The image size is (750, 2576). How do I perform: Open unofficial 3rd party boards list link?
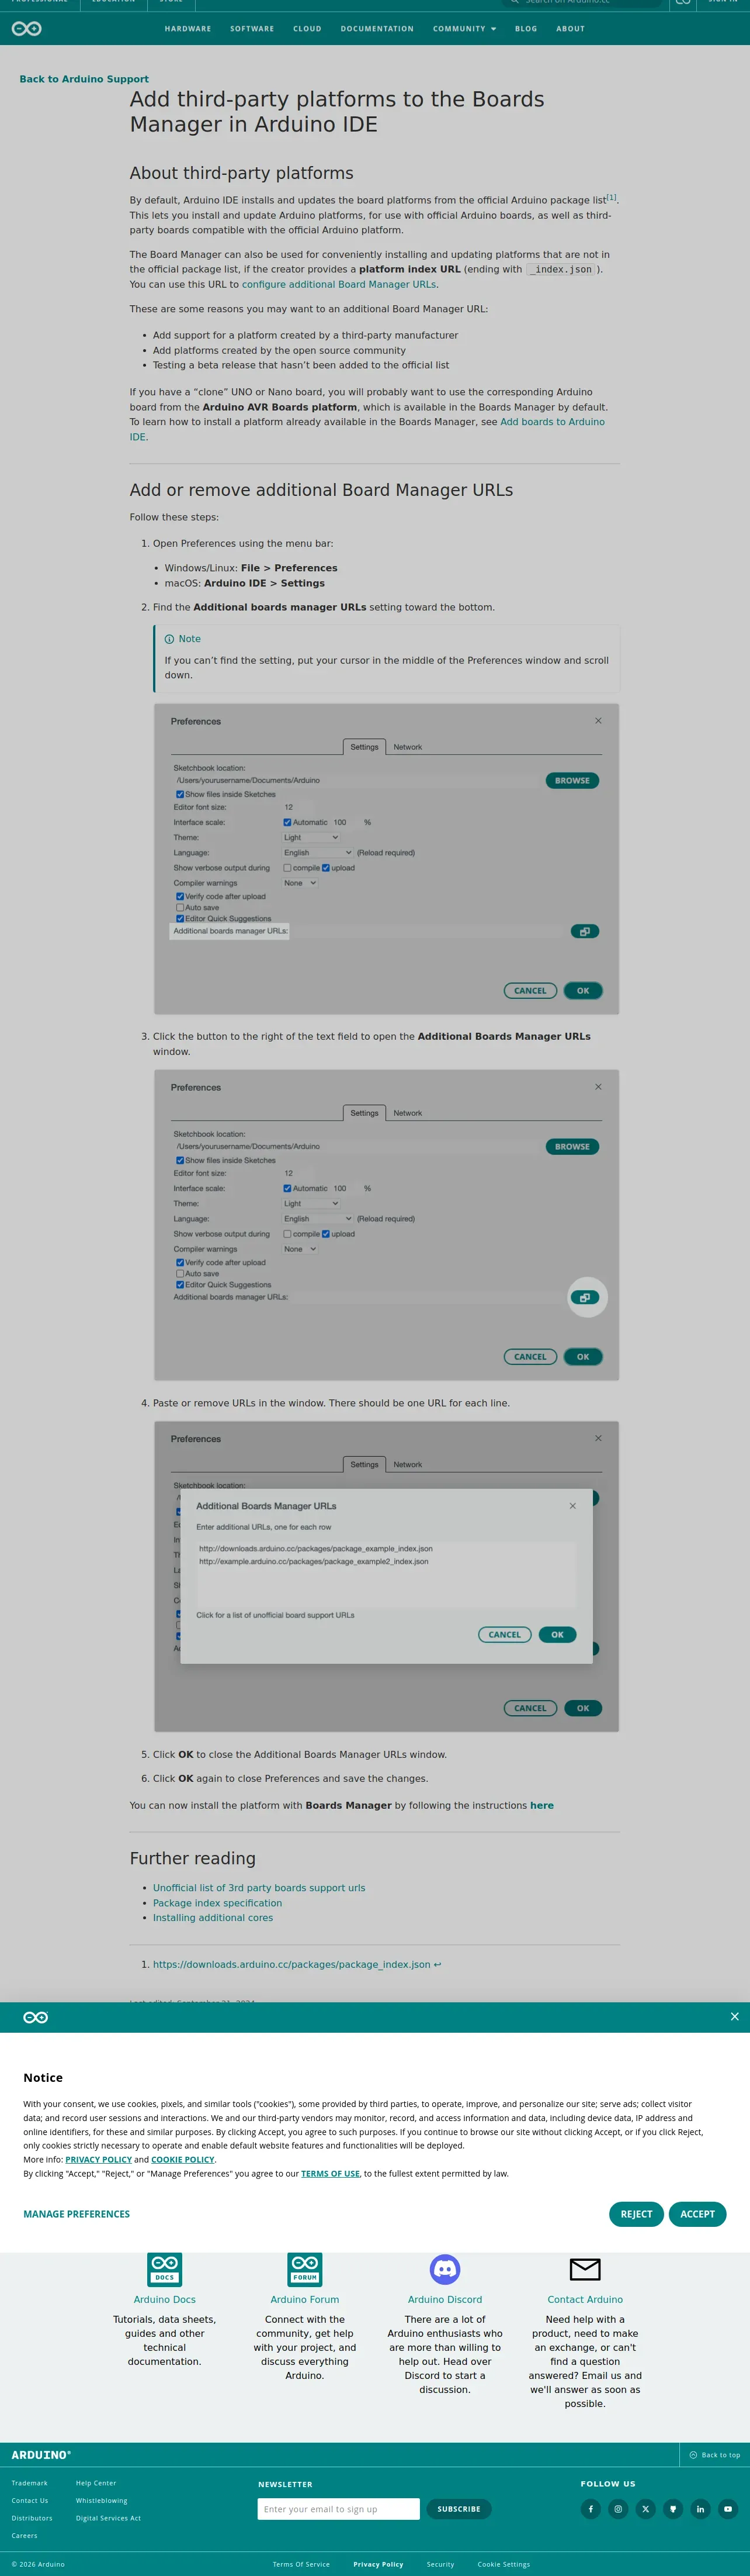pyautogui.click(x=259, y=1888)
